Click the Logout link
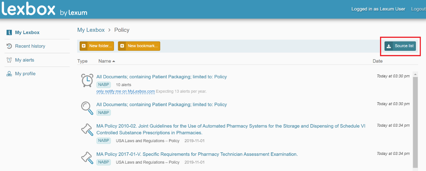426x171 pixels. 418,9
